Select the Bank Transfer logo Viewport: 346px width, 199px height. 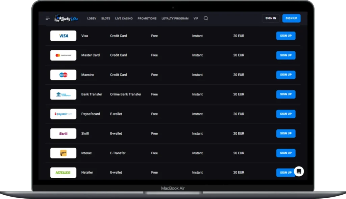(x=63, y=94)
